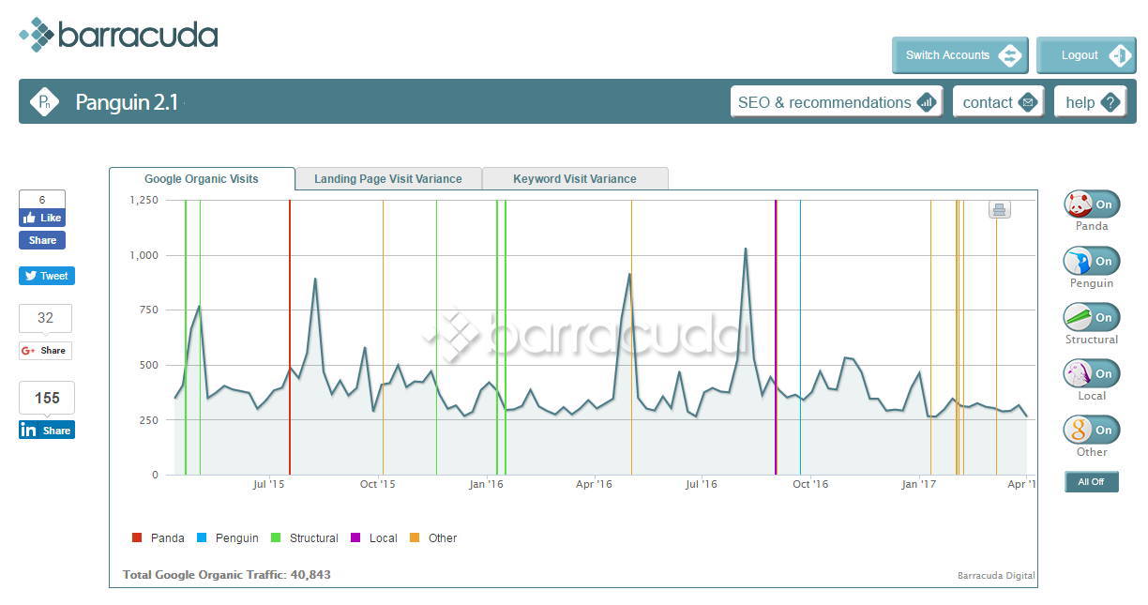Screen dimensions: 1148x605
Task: Open the help page
Action: (x=1091, y=102)
